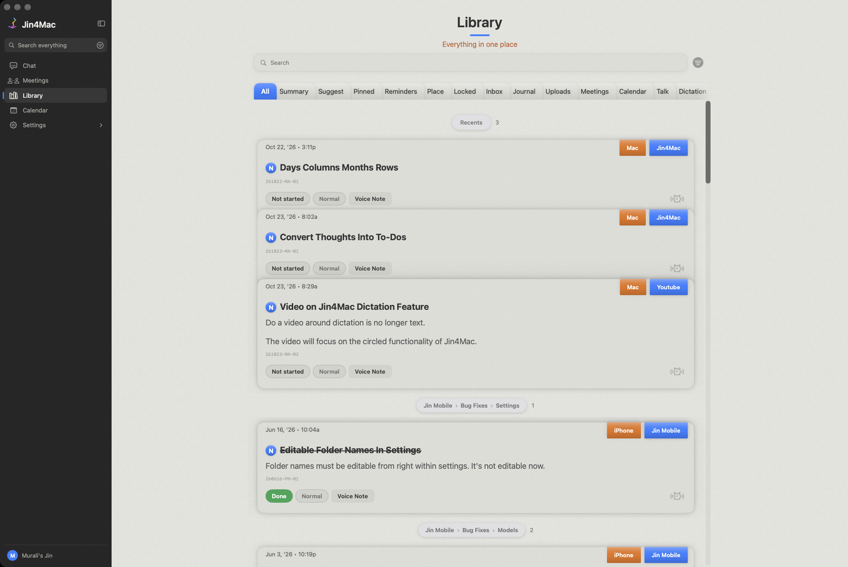Image resolution: width=848 pixels, height=567 pixels.
Task: Click N badge of Convert Thoughts note
Action: tap(271, 238)
